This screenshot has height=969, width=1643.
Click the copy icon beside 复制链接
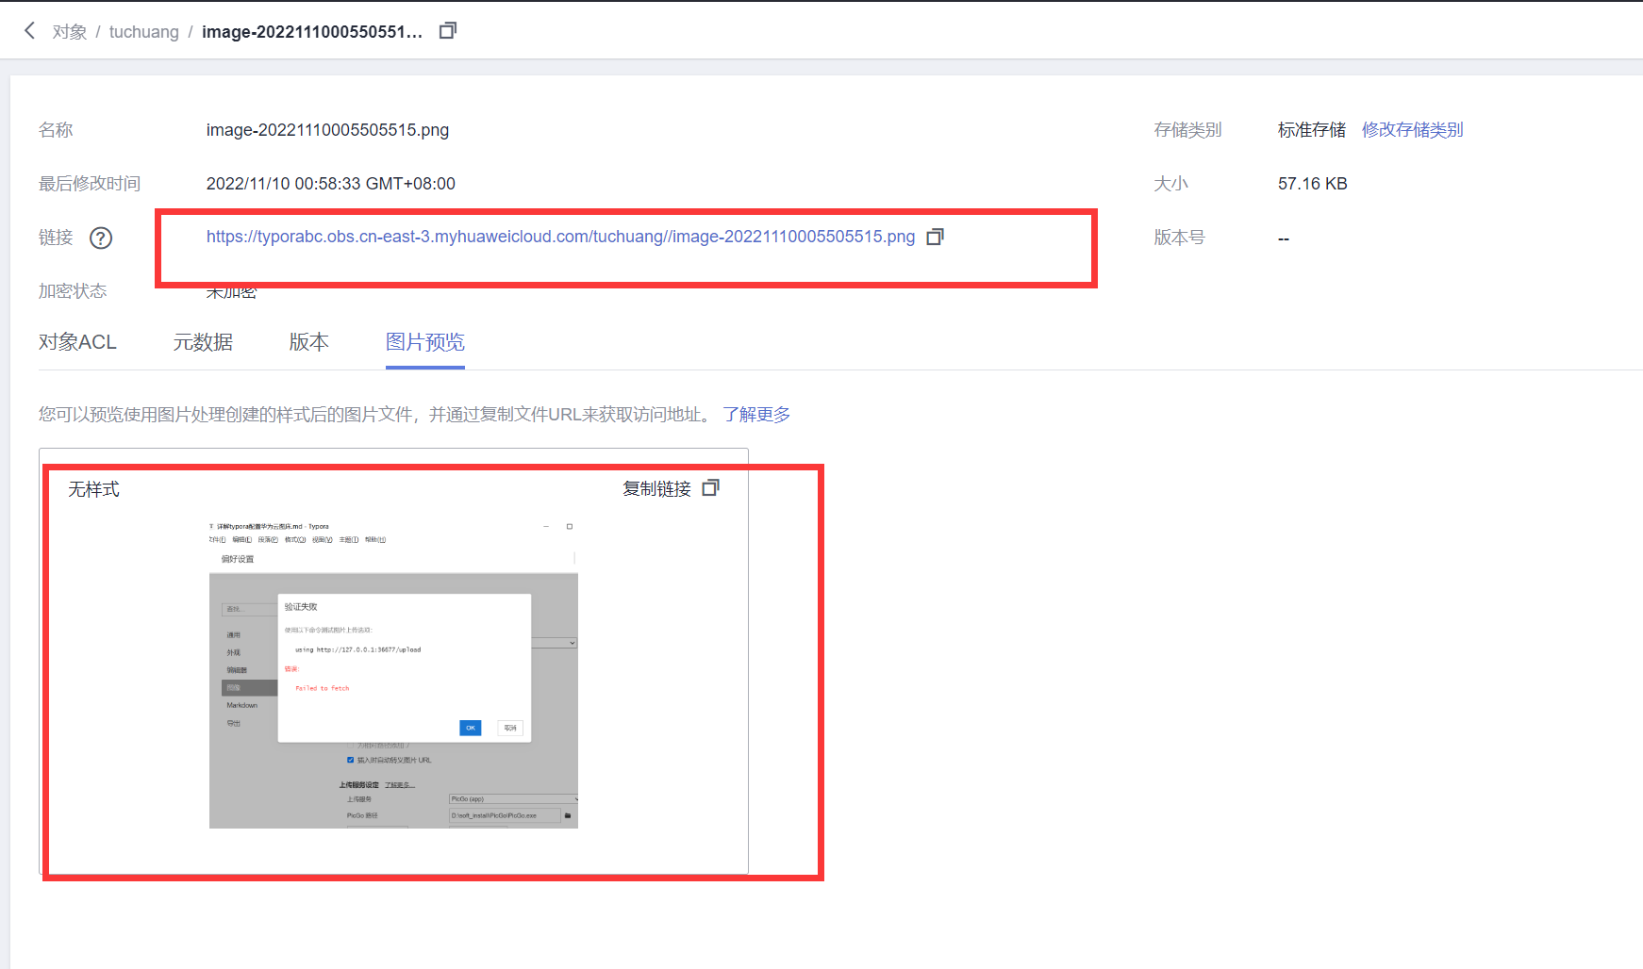pyautogui.click(x=711, y=488)
